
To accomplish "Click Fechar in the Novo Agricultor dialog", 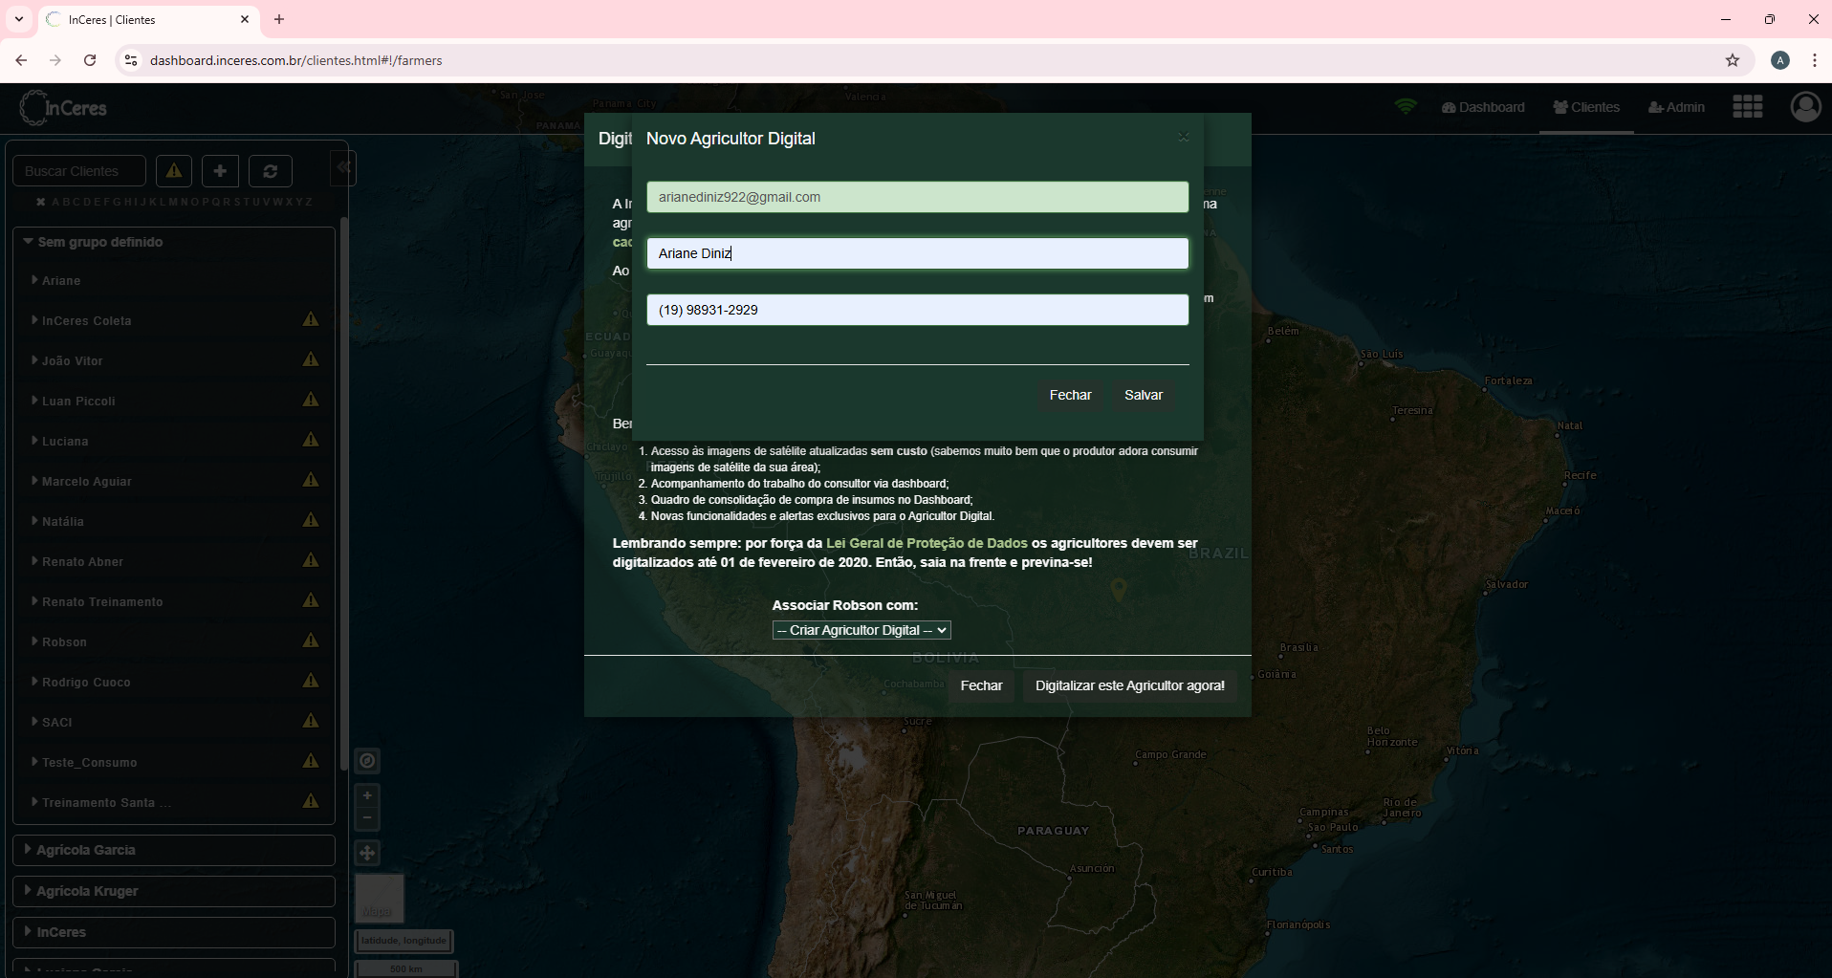I will 1070,395.
